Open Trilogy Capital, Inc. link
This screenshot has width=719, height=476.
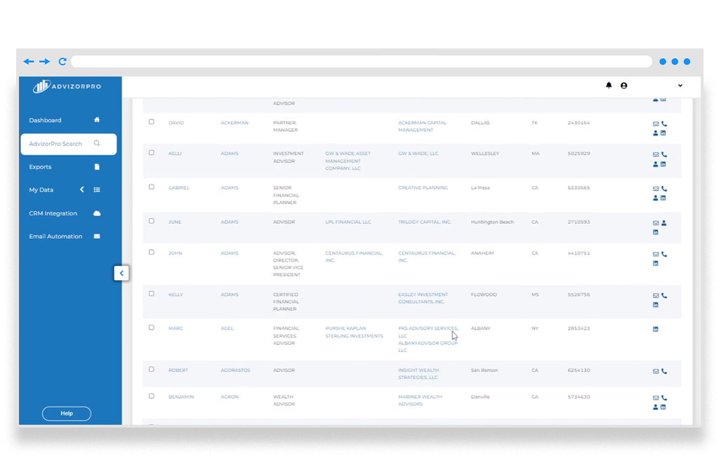tap(425, 222)
